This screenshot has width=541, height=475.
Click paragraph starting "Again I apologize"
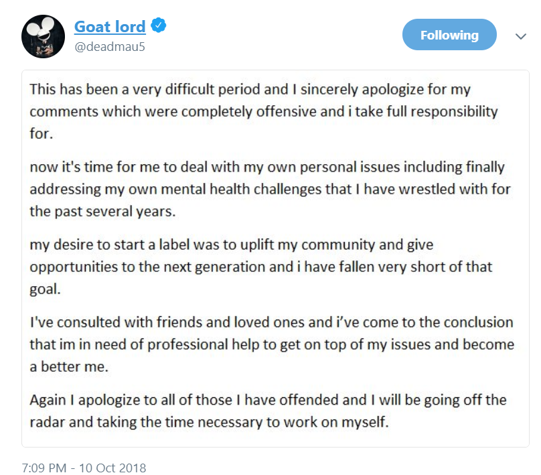pos(268,411)
